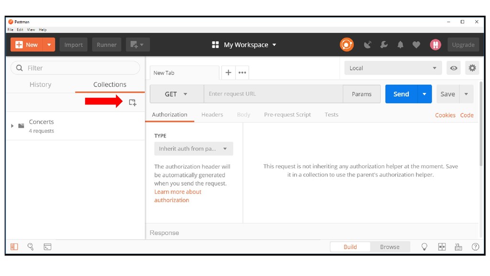Click the Send button

click(401, 94)
